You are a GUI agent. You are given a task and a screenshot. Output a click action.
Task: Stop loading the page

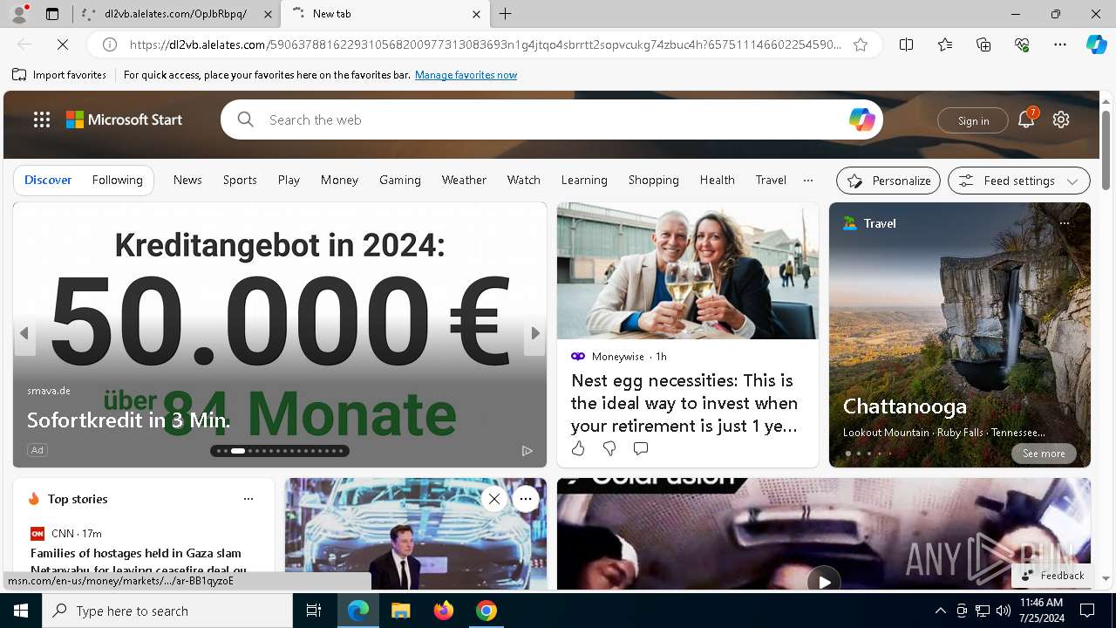click(65, 44)
